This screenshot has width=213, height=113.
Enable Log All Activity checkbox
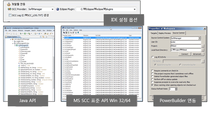point(152,57)
